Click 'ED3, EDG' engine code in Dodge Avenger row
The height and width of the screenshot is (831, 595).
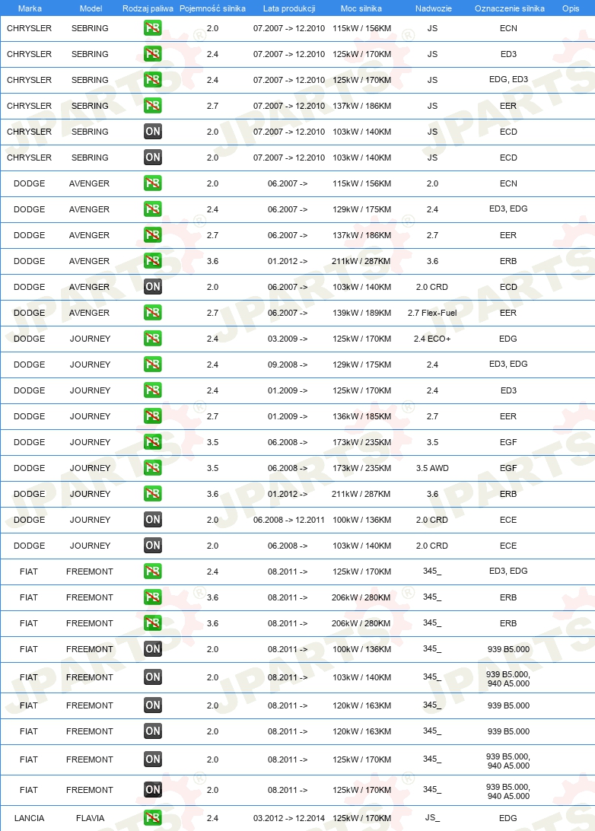click(x=508, y=209)
